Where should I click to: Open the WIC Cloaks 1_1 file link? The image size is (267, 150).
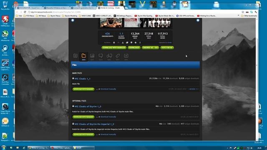(83, 79)
